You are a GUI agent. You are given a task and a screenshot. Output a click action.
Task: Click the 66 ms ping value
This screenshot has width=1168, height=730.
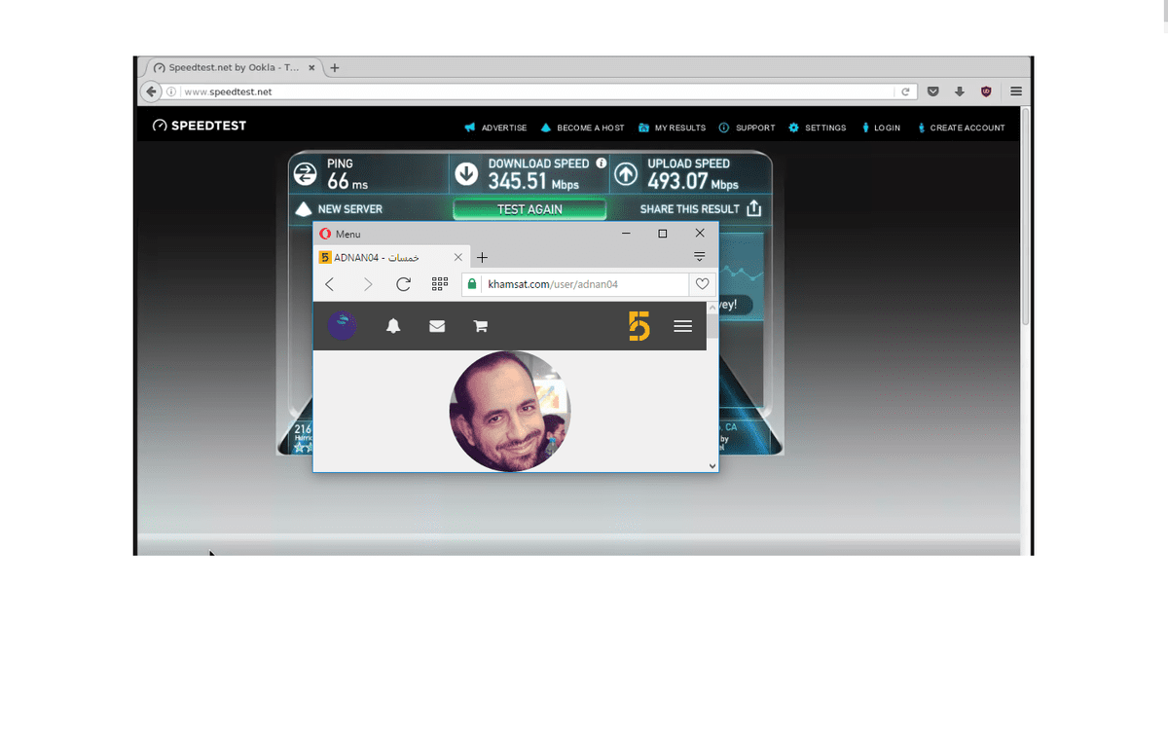coord(347,182)
